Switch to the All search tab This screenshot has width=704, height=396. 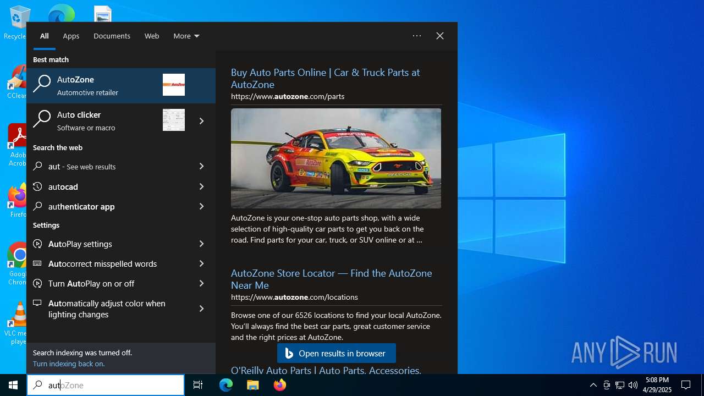coord(45,36)
